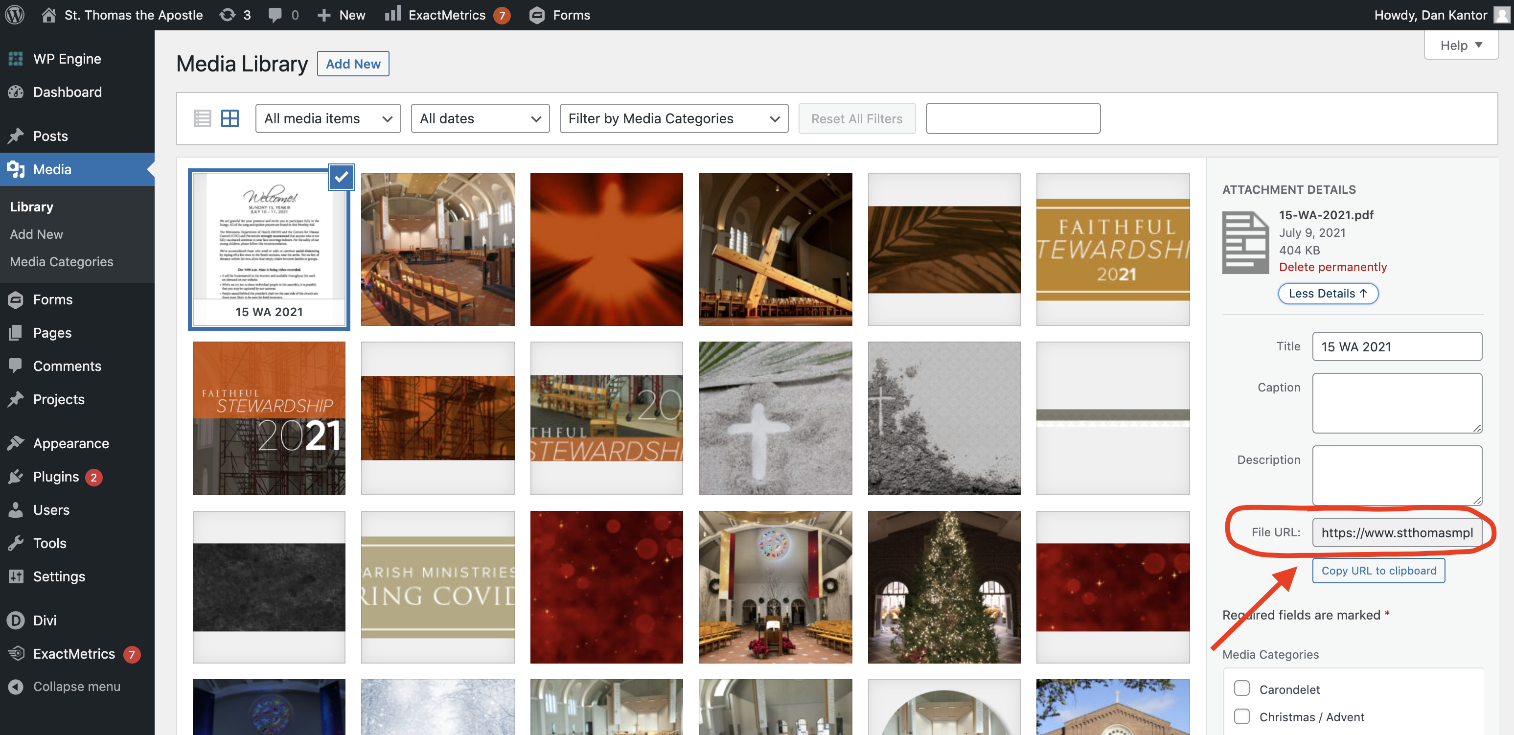Click the plus New icon in the admin bar

[324, 15]
